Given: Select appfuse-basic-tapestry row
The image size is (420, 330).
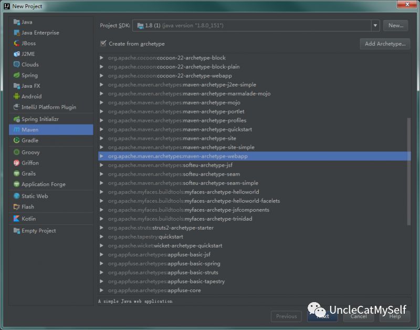Looking at the screenshot, I should [254, 281].
